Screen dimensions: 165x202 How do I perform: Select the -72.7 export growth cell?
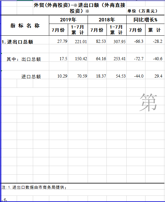136,57
